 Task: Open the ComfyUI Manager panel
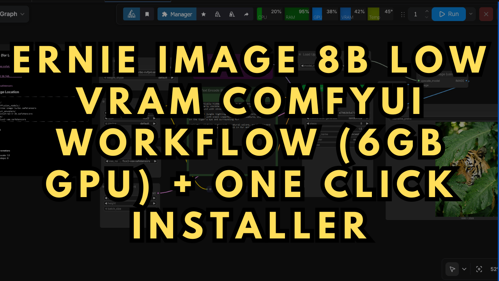[177, 14]
